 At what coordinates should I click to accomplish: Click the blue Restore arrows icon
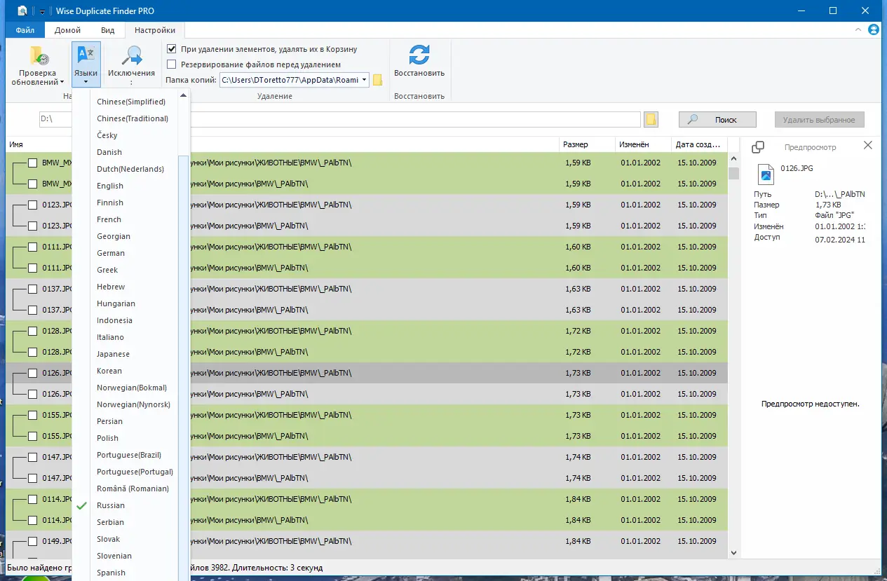419,55
